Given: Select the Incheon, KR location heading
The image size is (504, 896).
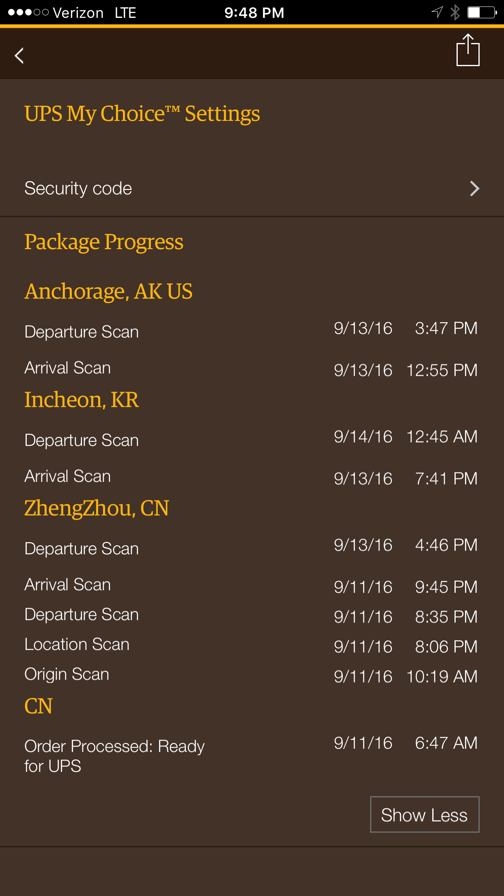Looking at the screenshot, I should click(x=82, y=400).
